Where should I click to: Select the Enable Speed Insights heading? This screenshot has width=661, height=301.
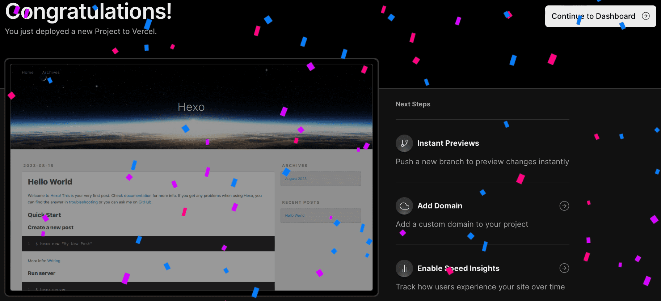click(x=458, y=268)
